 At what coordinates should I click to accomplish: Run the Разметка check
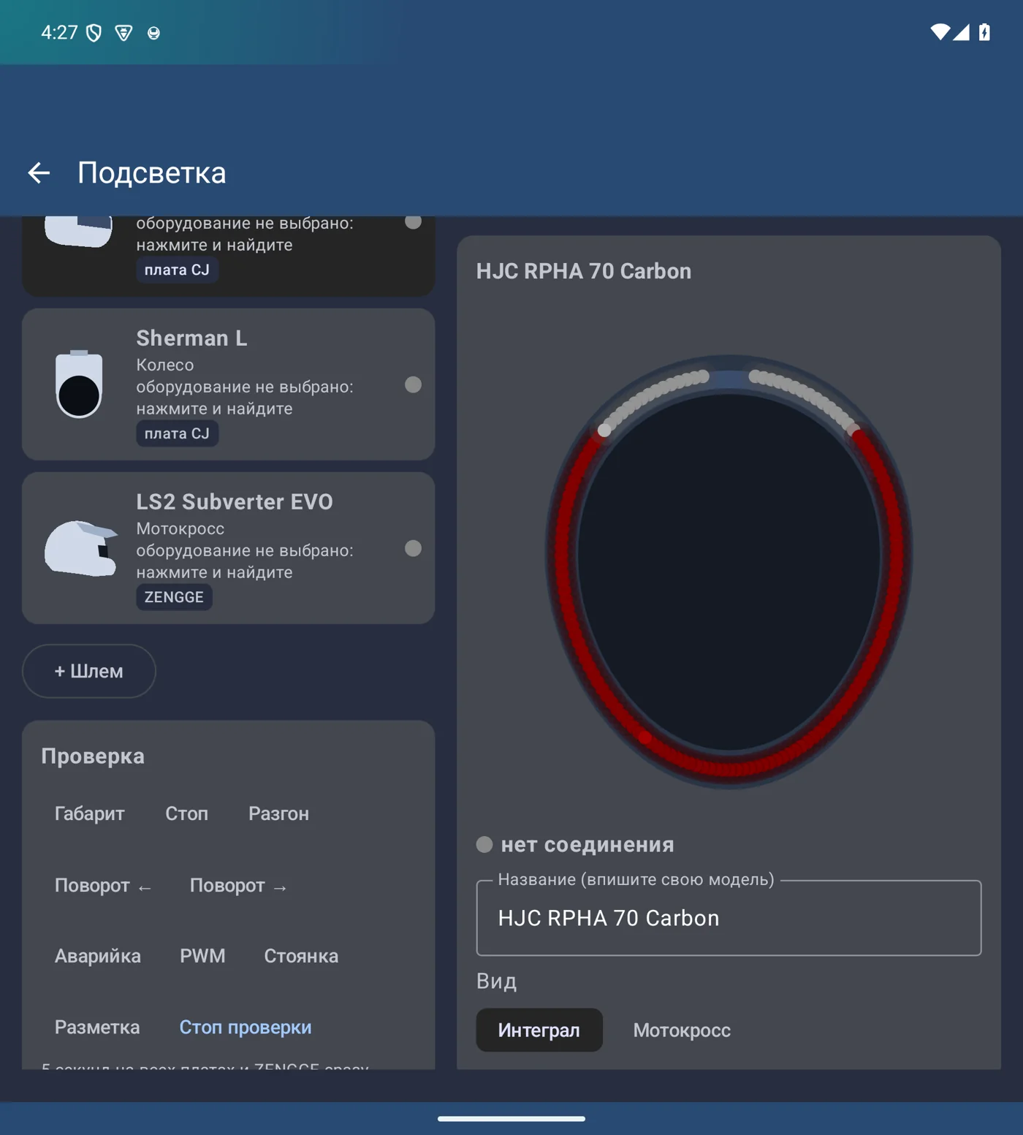click(x=97, y=1027)
